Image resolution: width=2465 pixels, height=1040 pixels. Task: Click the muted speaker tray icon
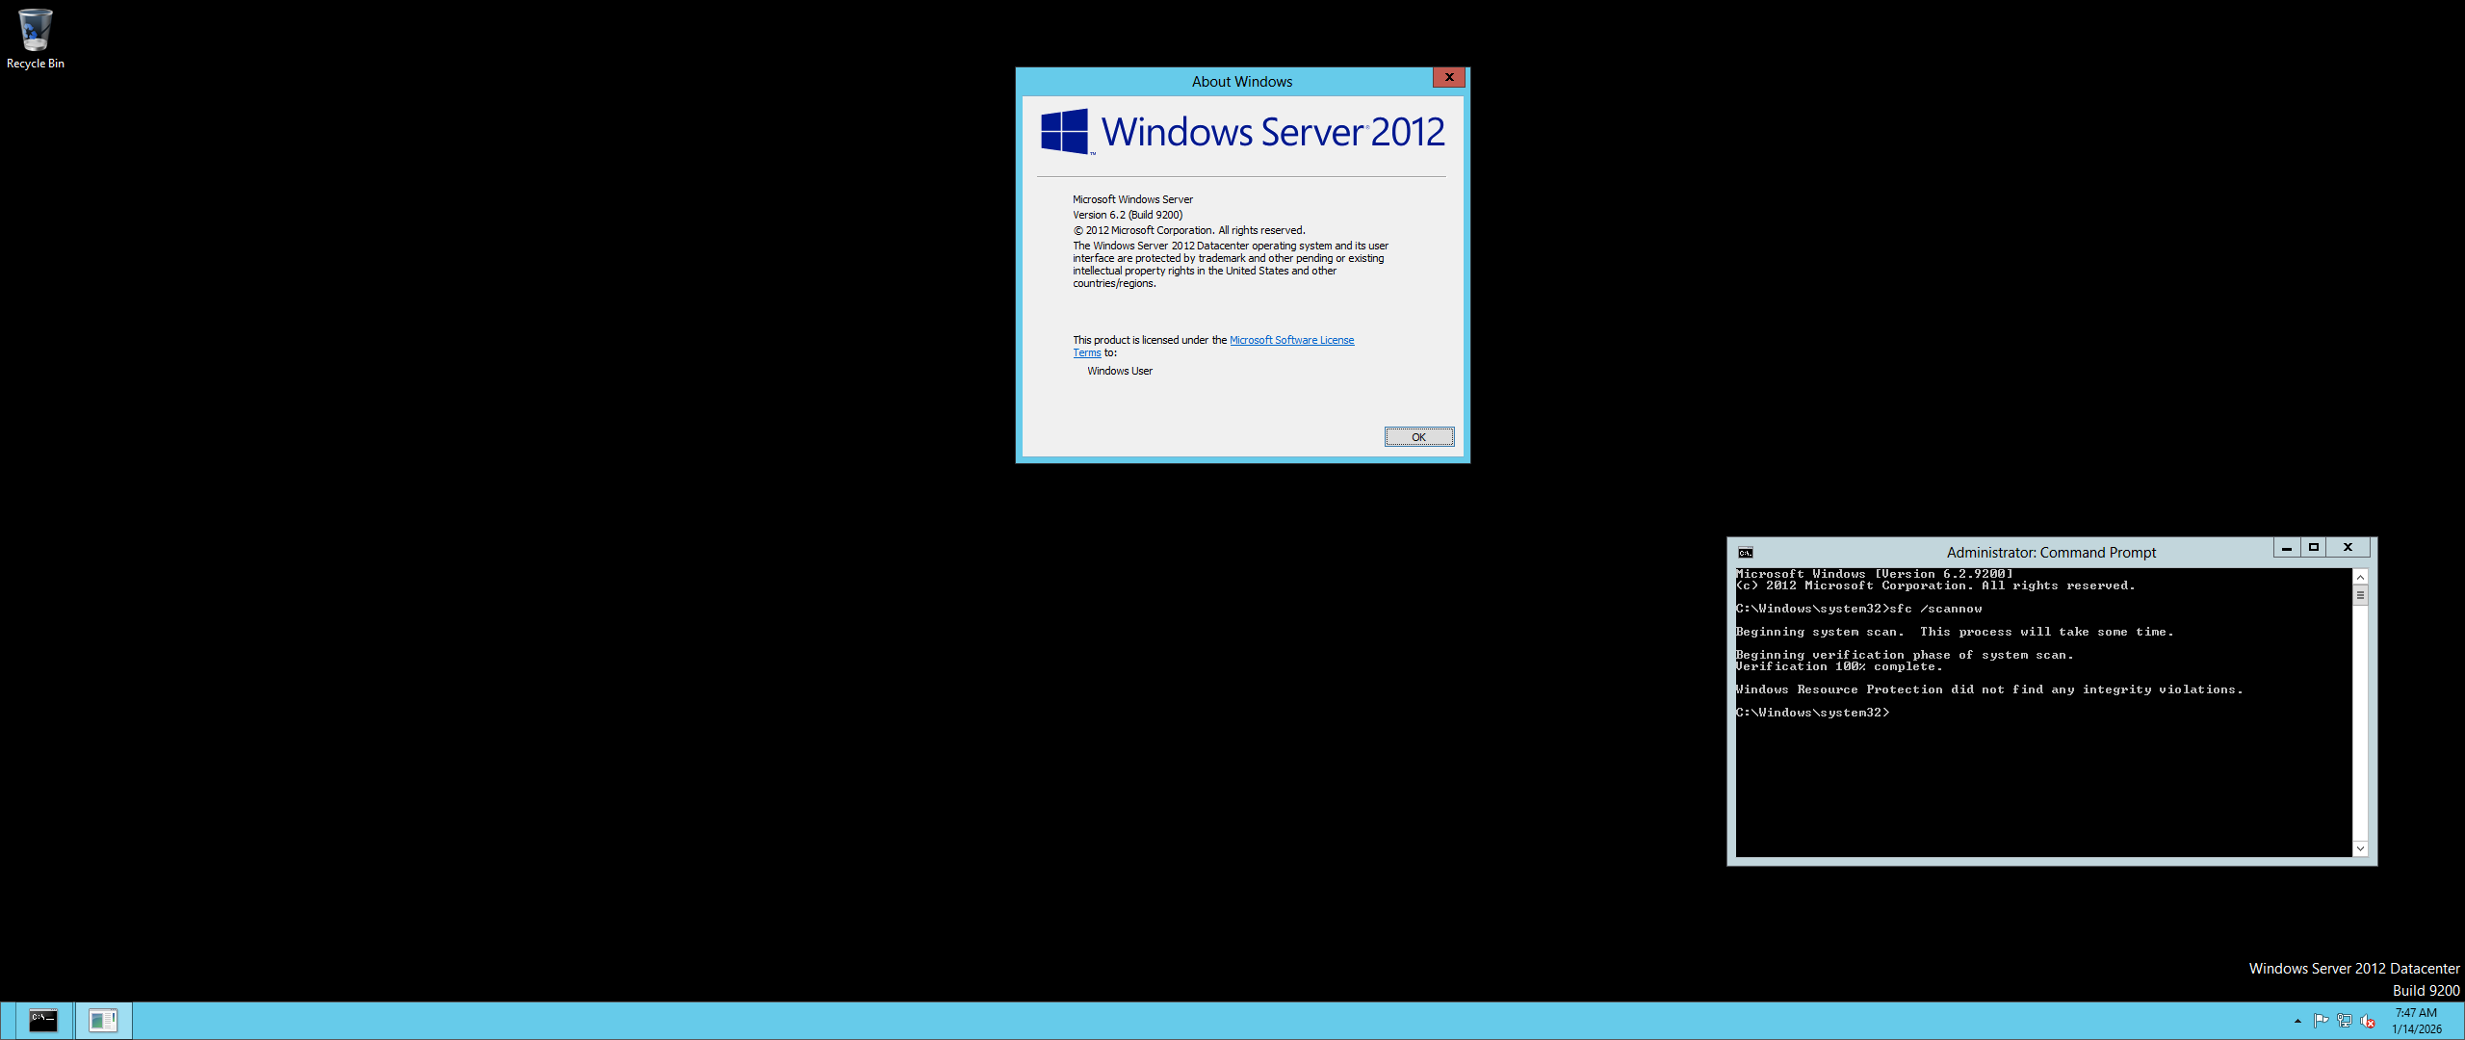click(x=2368, y=1021)
